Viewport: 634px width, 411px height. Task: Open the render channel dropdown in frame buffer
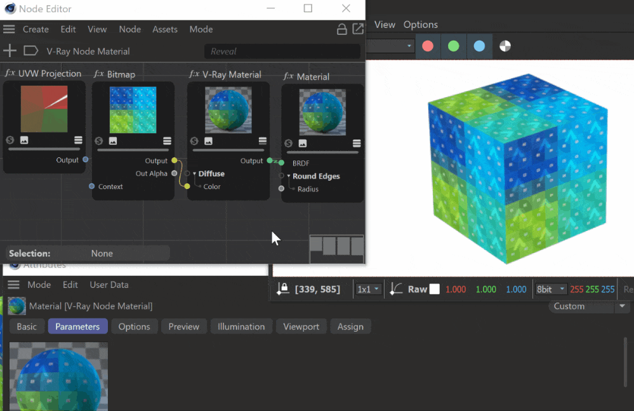click(x=390, y=46)
